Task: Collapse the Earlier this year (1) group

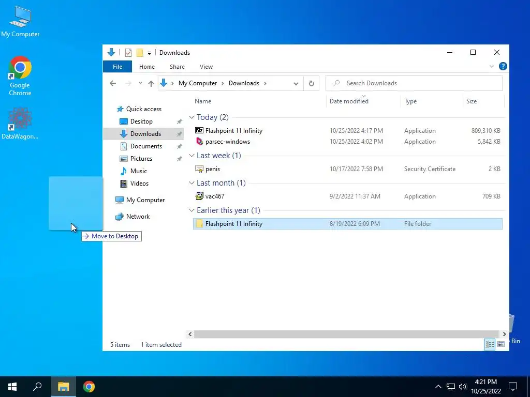Action: [x=192, y=210]
